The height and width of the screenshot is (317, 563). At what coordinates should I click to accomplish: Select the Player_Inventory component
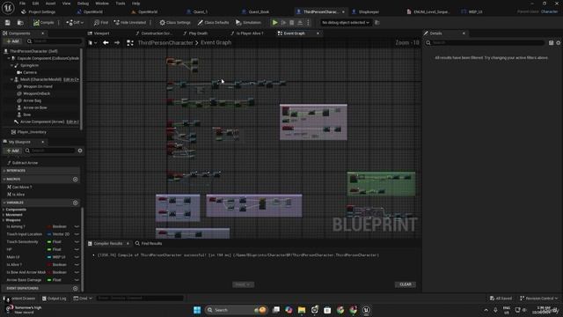(29, 132)
